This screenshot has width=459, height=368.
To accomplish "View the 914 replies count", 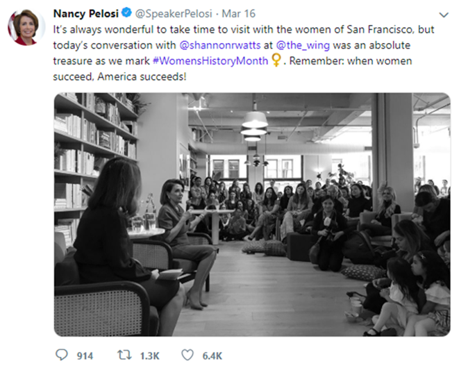I will pos(84,356).
